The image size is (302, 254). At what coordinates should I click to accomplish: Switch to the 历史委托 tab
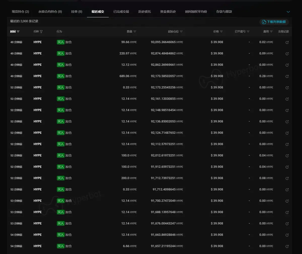(x=144, y=12)
